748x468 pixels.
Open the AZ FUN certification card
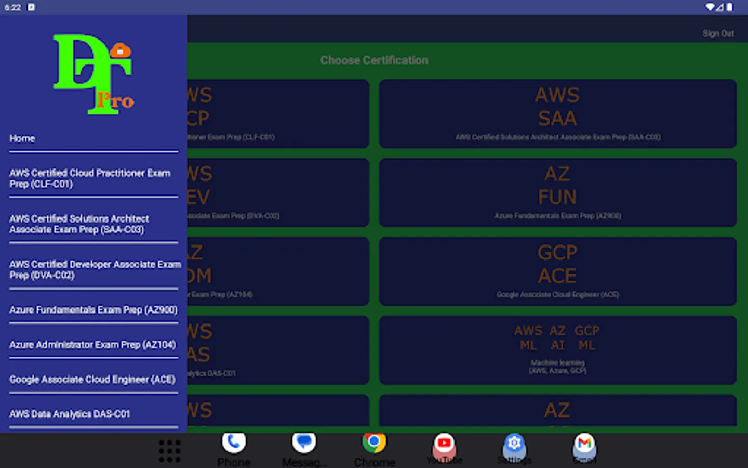pos(557,192)
